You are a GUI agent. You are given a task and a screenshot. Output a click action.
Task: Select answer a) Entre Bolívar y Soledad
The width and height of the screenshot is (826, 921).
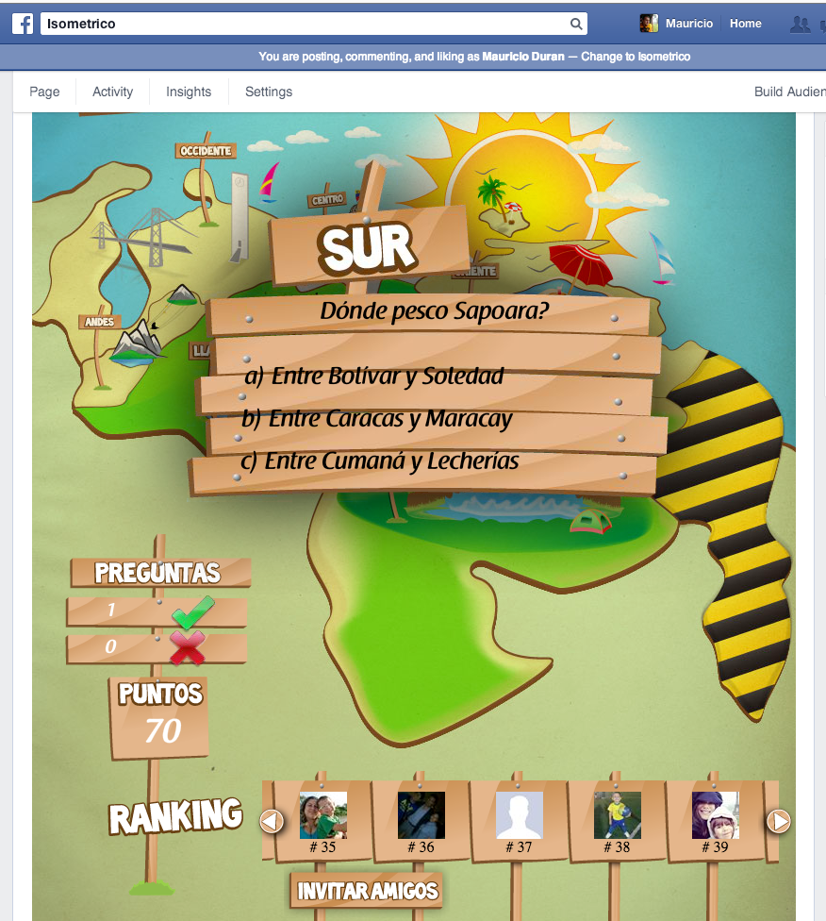(x=374, y=377)
